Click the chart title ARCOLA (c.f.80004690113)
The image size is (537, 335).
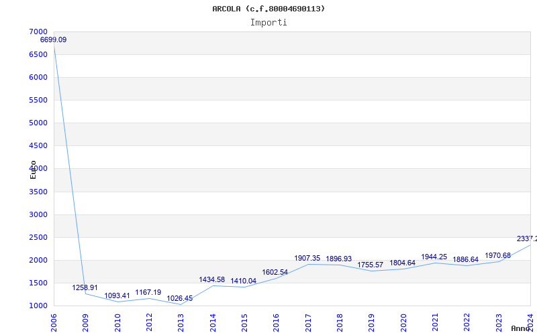268,9
